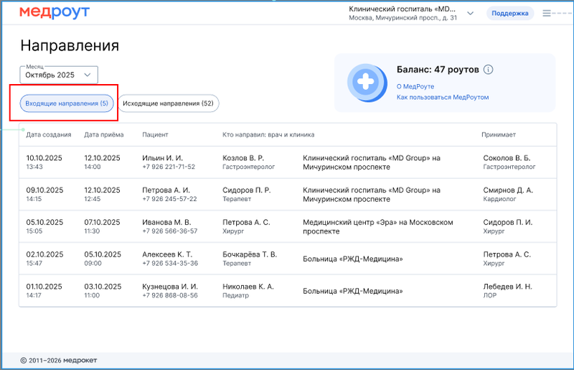The height and width of the screenshot is (370, 574).
Task: Click the balance info icon
Action: click(488, 69)
